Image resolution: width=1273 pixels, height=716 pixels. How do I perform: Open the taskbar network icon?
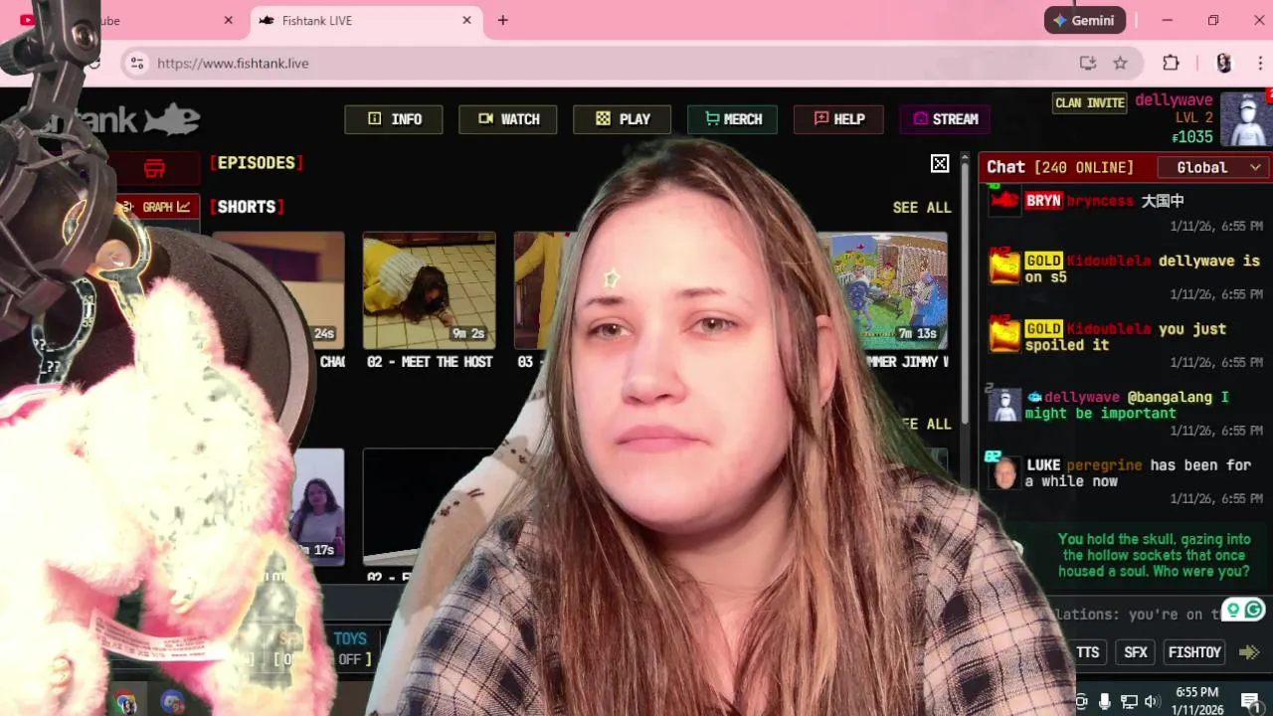click(x=1129, y=701)
